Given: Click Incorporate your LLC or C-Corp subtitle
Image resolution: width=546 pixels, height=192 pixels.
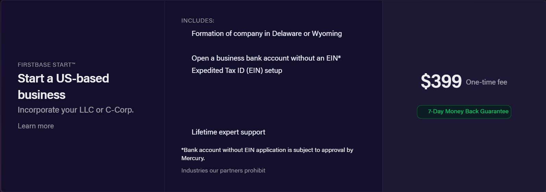Looking at the screenshot, I should pos(76,110).
